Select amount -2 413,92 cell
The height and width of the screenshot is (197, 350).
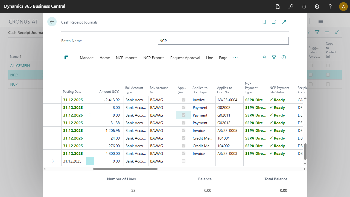[x=109, y=100]
